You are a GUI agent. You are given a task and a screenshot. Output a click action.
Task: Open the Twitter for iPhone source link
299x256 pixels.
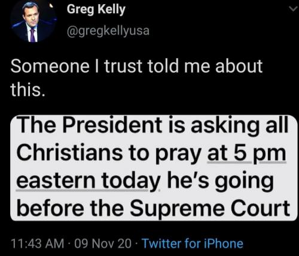point(192,243)
